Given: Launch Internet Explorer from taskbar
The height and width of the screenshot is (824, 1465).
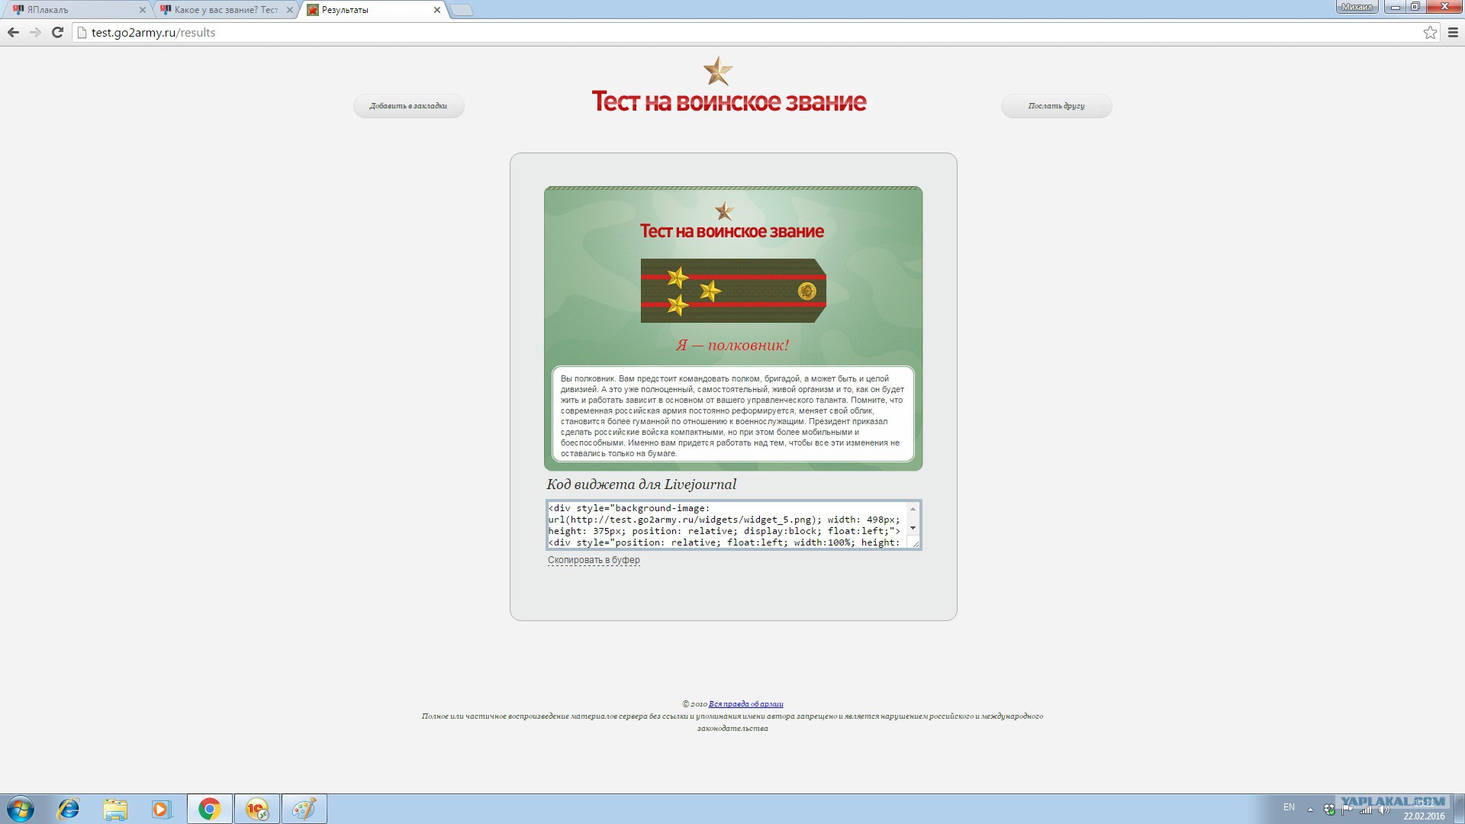Looking at the screenshot, I should click(69, 809).
